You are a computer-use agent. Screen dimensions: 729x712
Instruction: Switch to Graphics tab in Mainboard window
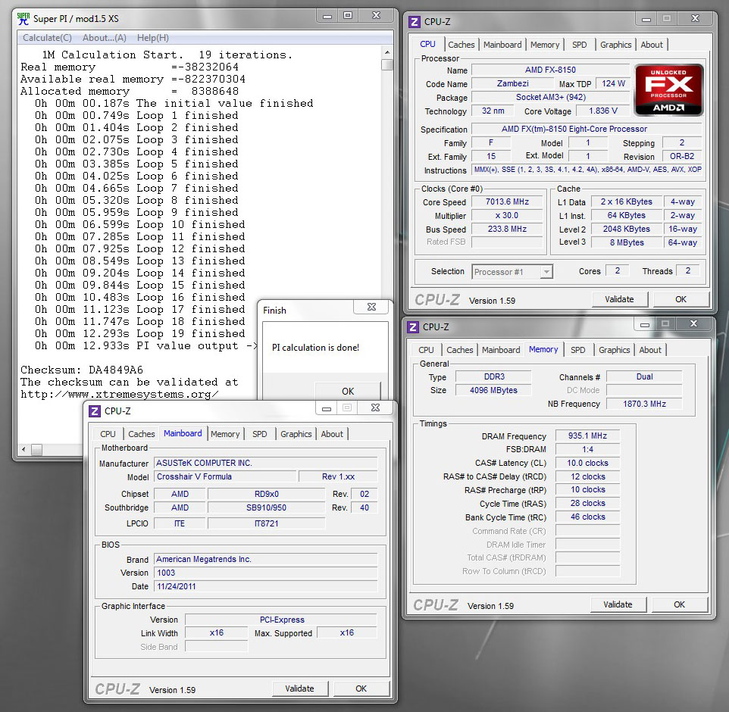[296, 434]
